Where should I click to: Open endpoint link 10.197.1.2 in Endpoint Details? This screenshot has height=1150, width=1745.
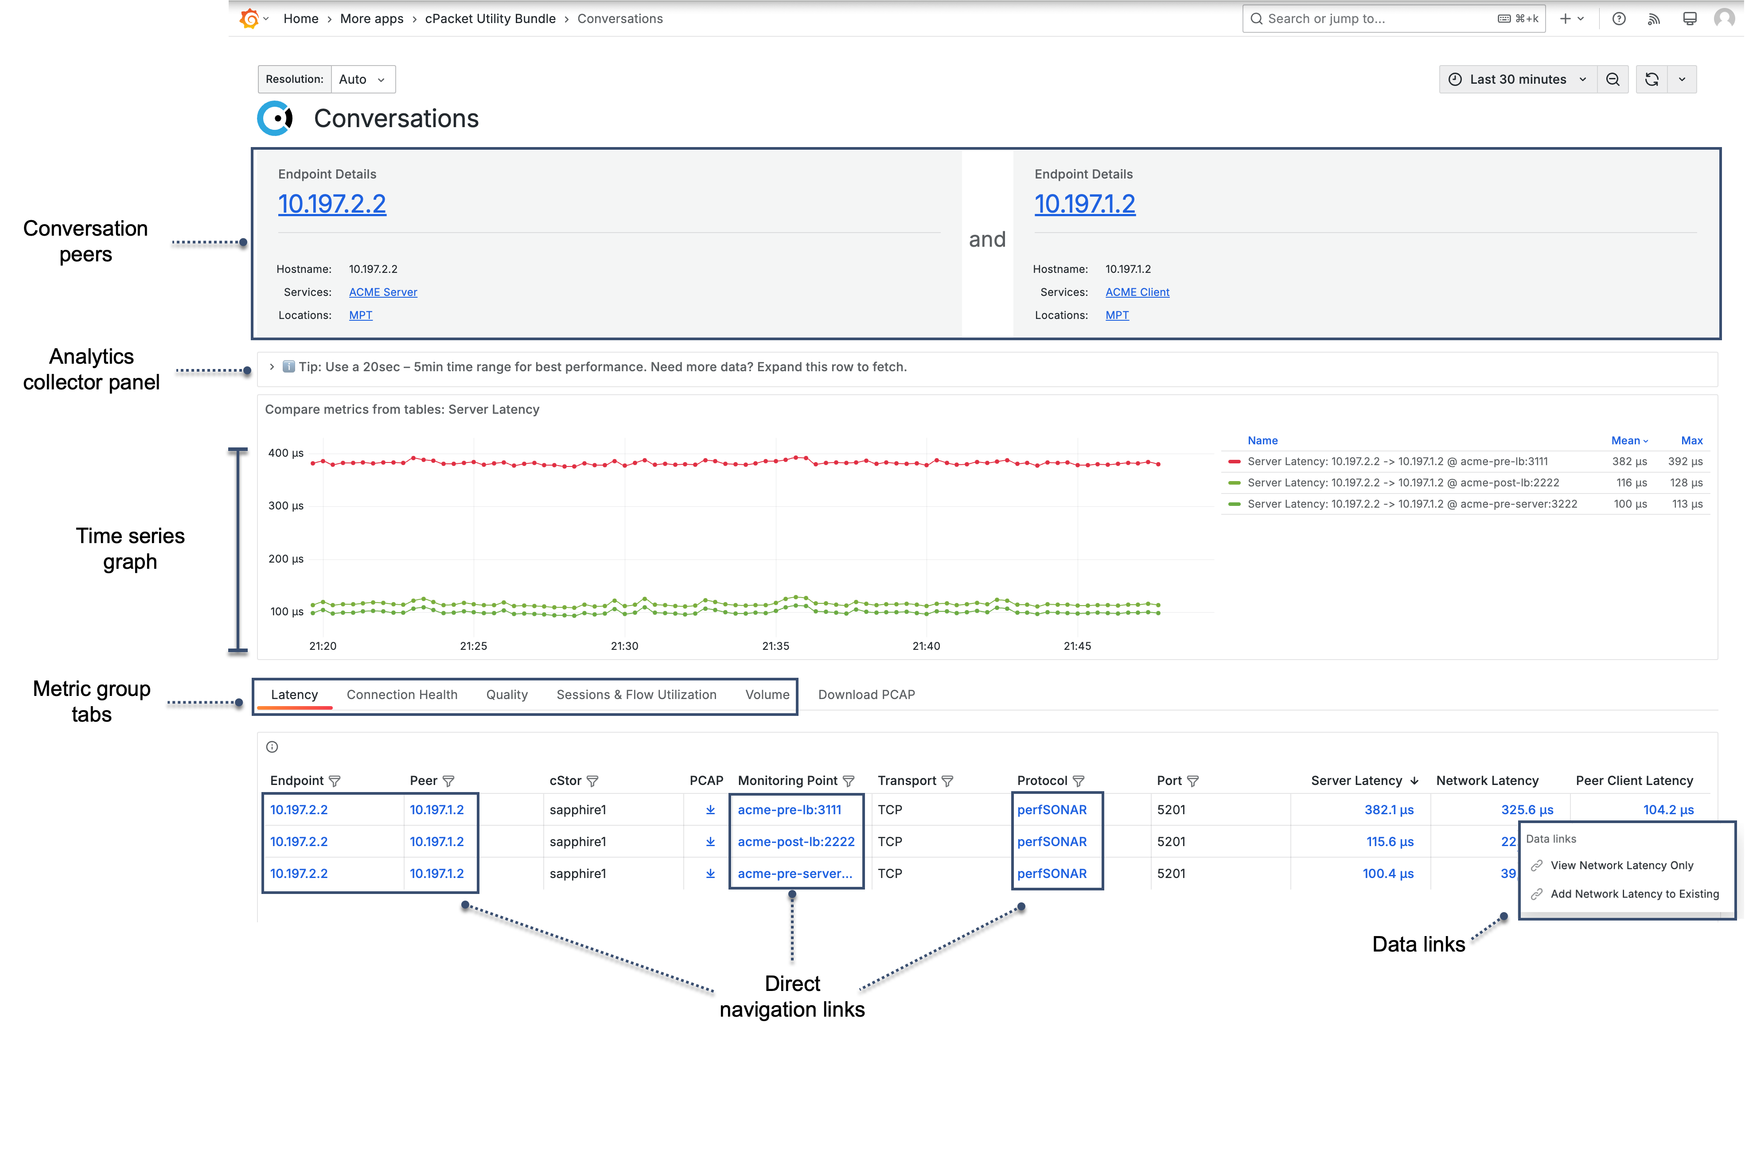1085,204
